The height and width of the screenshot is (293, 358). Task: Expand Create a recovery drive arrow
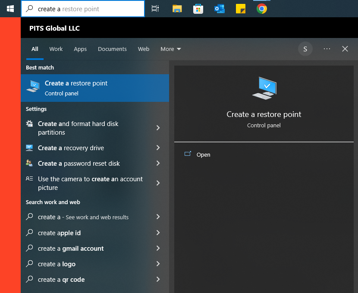[158, 148]
